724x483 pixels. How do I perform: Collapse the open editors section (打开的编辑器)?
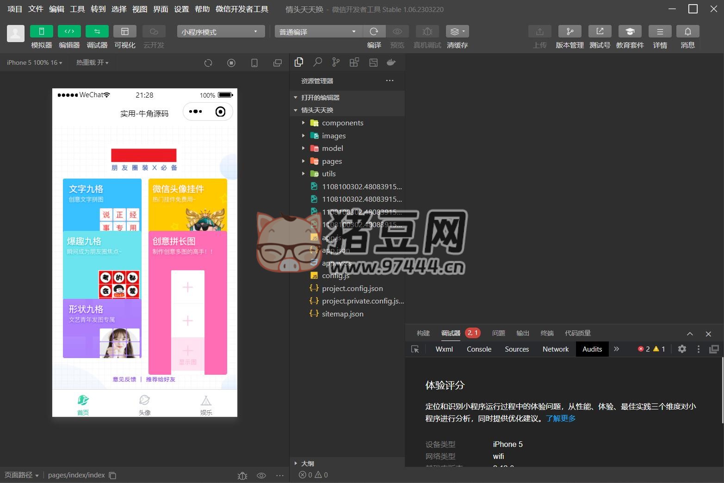pyautogui.click(x=347, y=98)
